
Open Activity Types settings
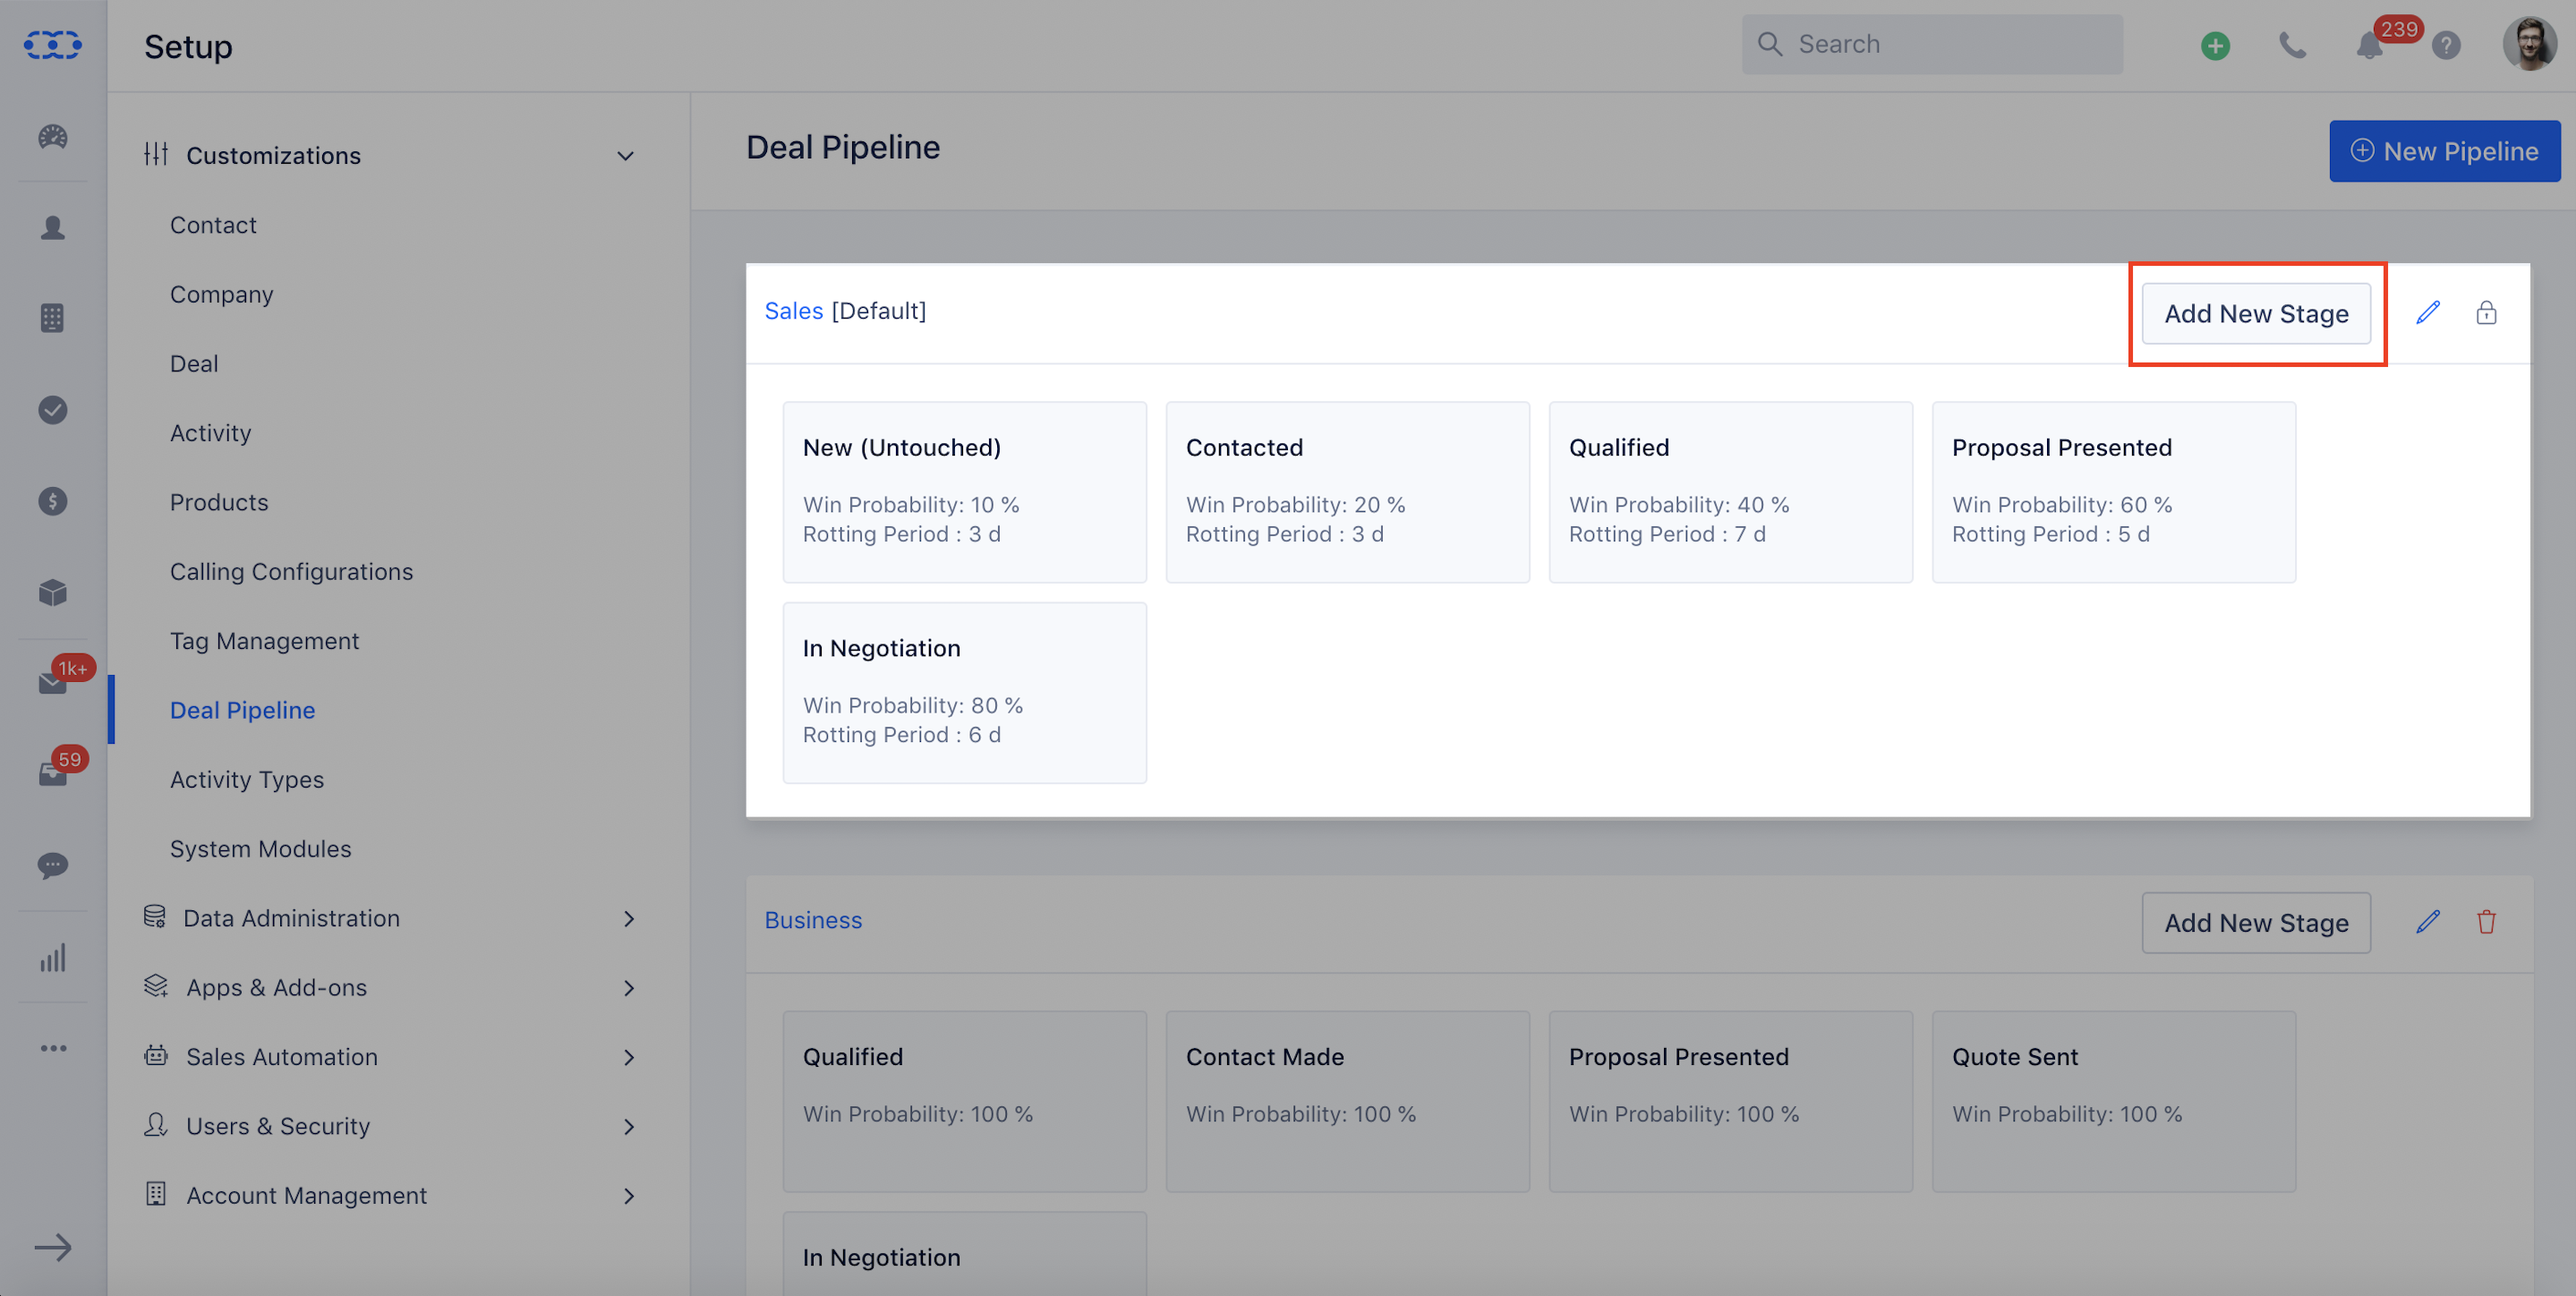point(247,779)
